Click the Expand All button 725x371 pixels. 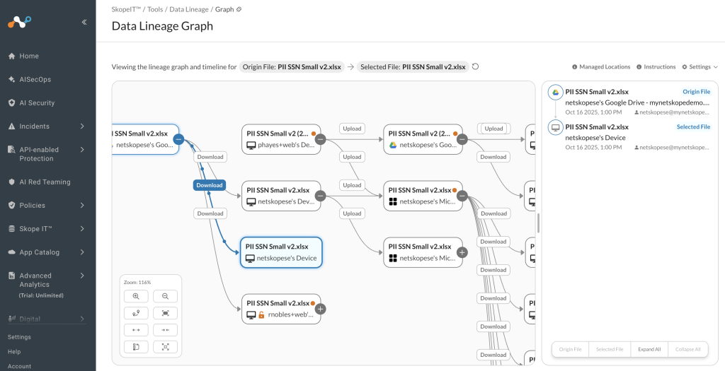pos(649,349)
